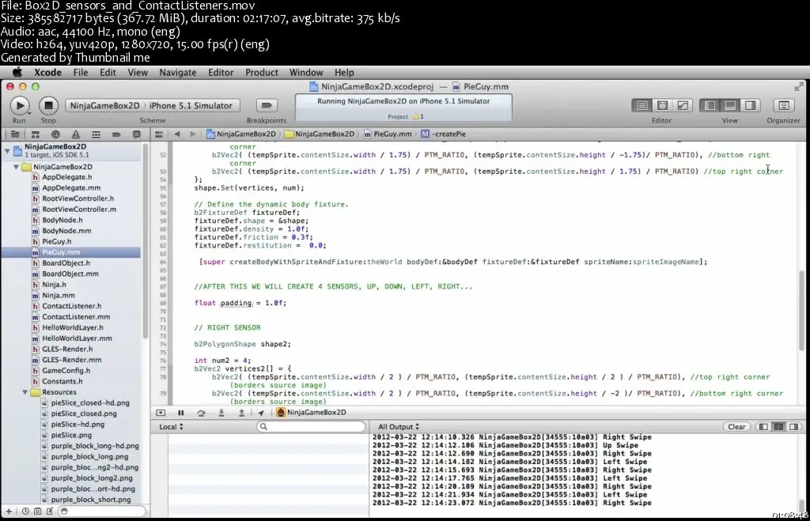Open the Issue navigator warning icon

[76, 134]
